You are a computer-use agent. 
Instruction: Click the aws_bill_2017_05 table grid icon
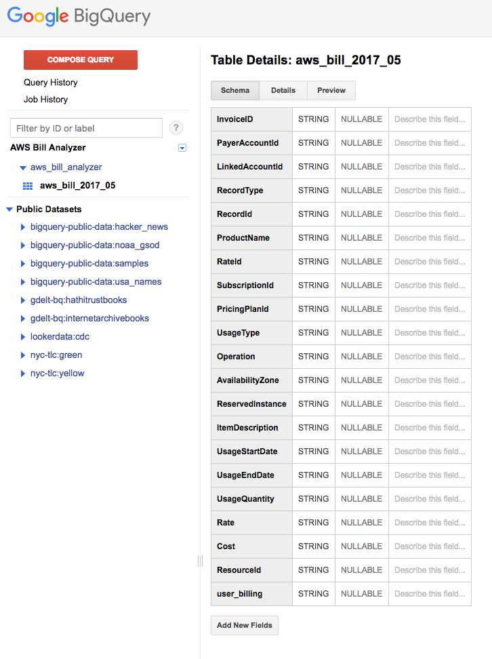click(28, 186)
